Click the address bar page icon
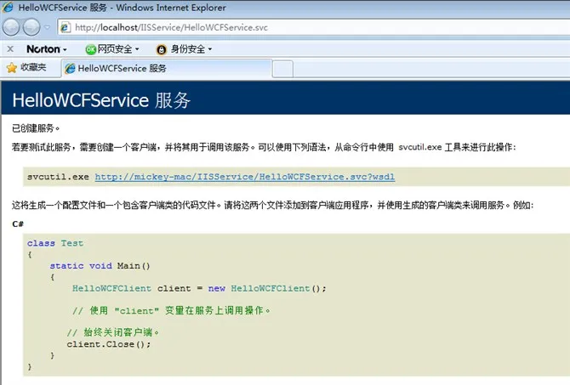This screenshot has height=385, width=570. click(x=65, y=27)
